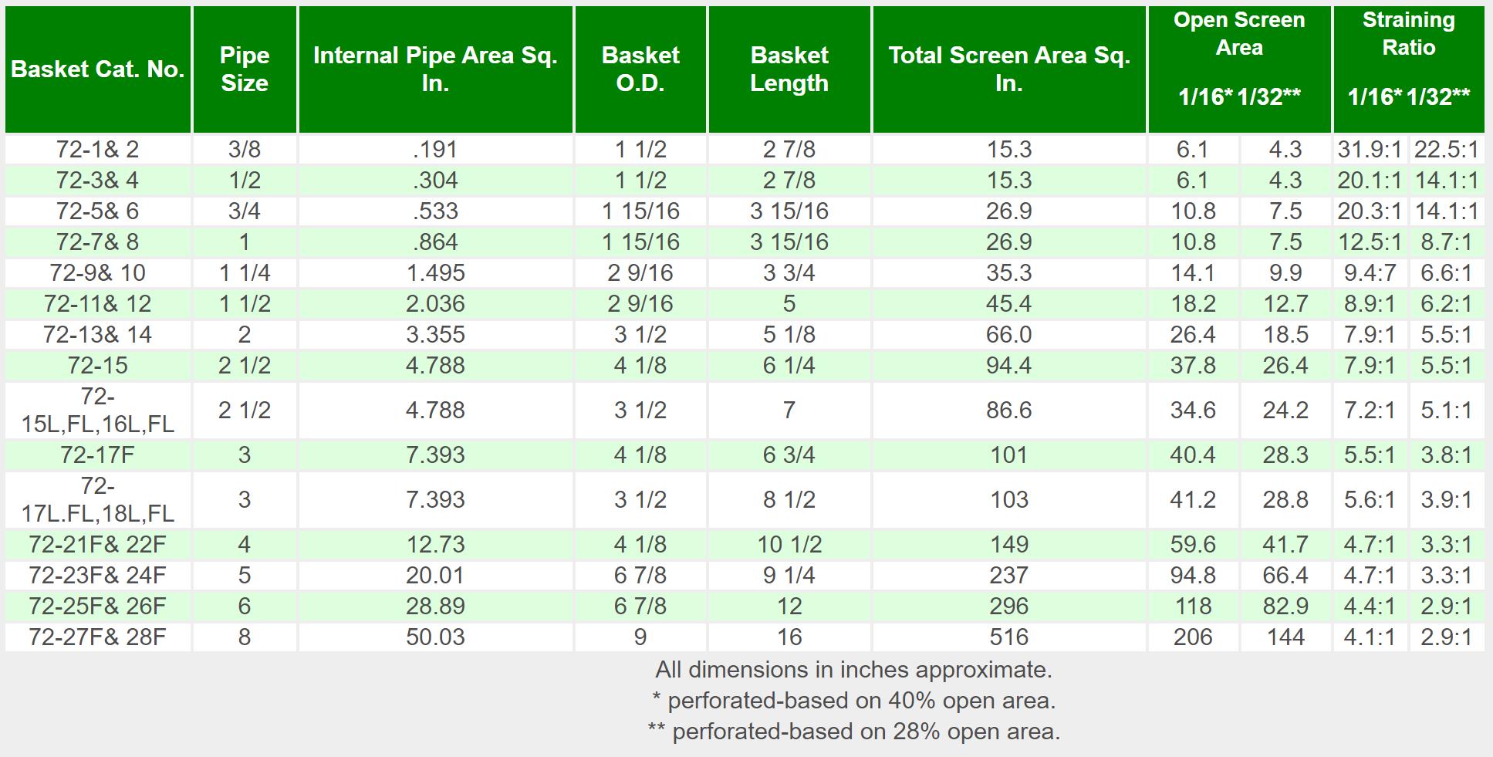
Task: Click the 10 1/2 basket length cell
Action: pos(789,544)
